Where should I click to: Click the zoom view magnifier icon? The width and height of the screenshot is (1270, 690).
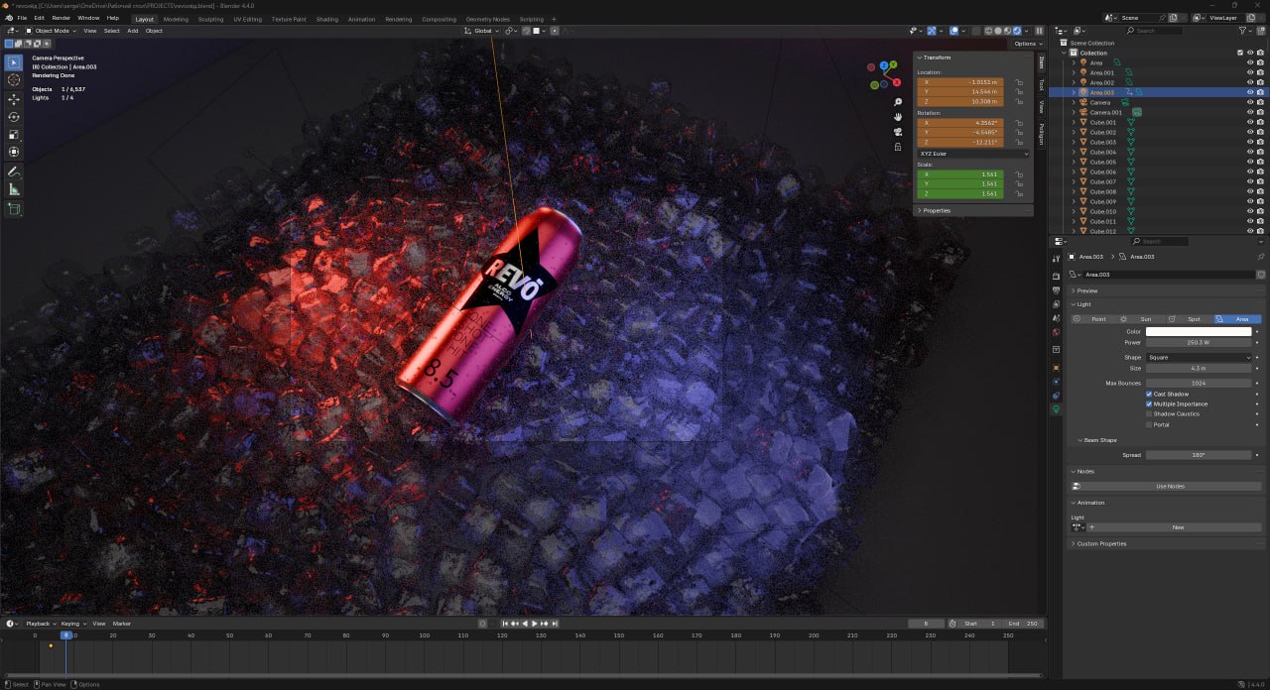pos(898,102)
